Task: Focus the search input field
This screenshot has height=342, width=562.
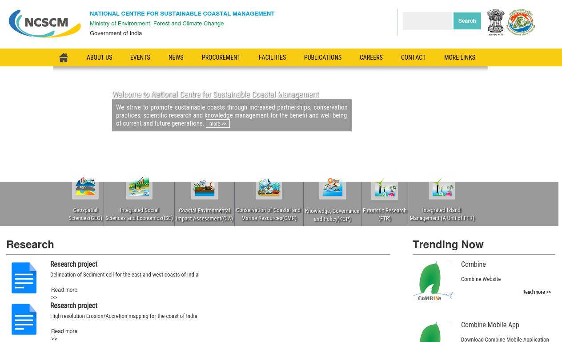Action: (x=427, y=21)
